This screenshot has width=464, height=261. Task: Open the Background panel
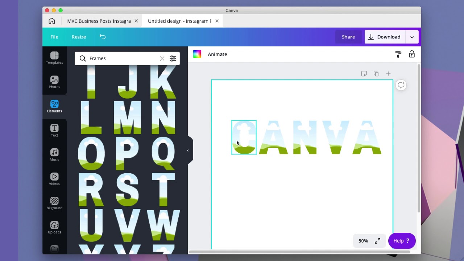(x=54, y=203)
